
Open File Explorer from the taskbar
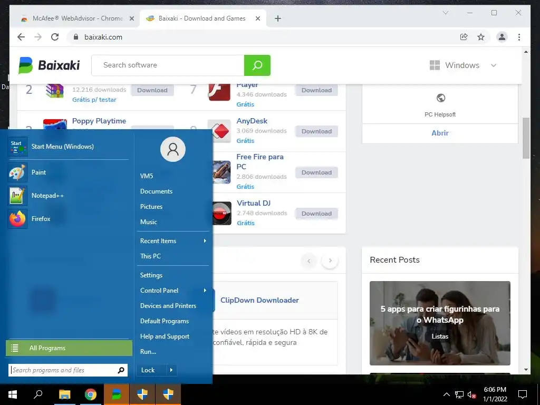point(64,394)
